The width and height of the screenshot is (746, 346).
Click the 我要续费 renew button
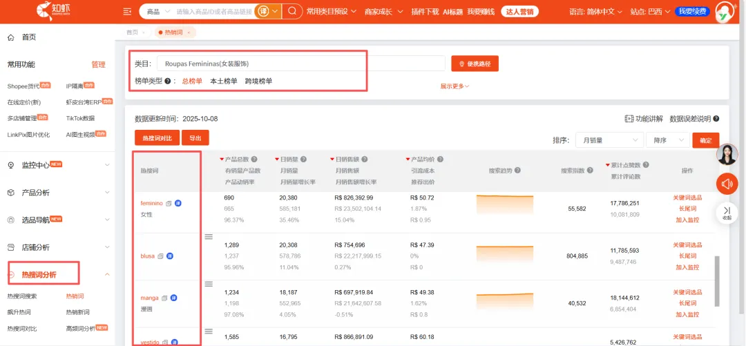coord(693,12)
